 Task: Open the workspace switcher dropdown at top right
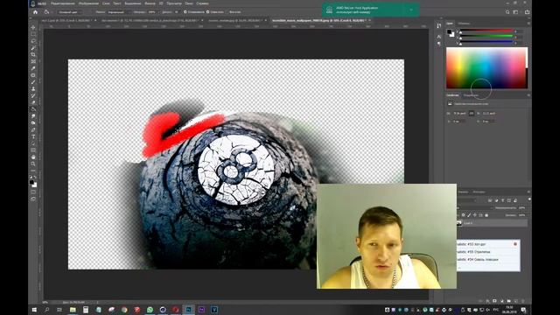pos(515,11)
